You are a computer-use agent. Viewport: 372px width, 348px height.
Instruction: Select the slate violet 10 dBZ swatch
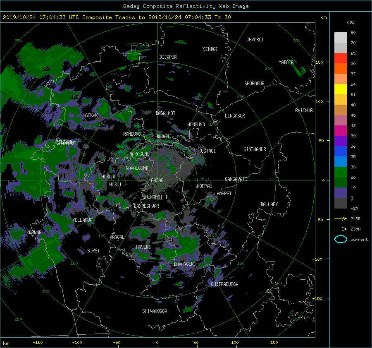[x=341, y=193]
